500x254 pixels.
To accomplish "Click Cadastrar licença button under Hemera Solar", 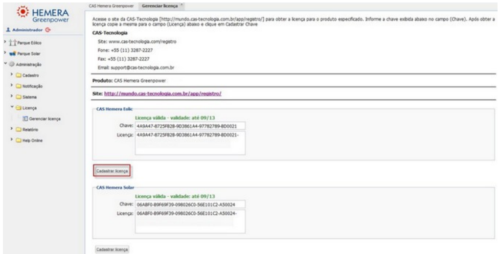I will click(x=113, y=249).
